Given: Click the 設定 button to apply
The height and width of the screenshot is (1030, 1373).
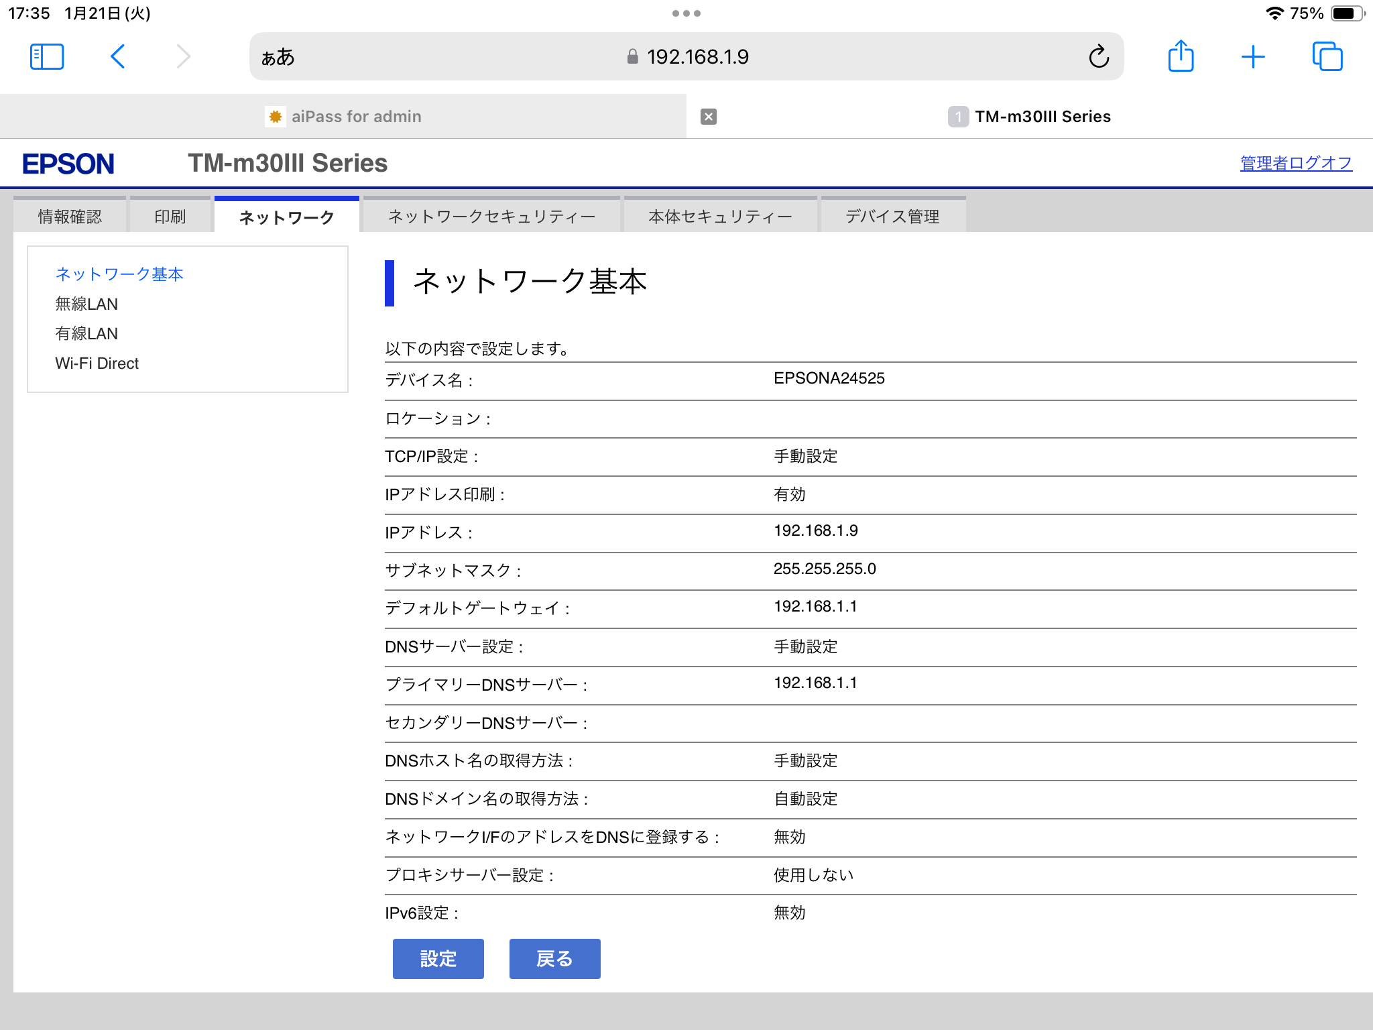Looking at the screenshot, I should click(x=438, y=959).
